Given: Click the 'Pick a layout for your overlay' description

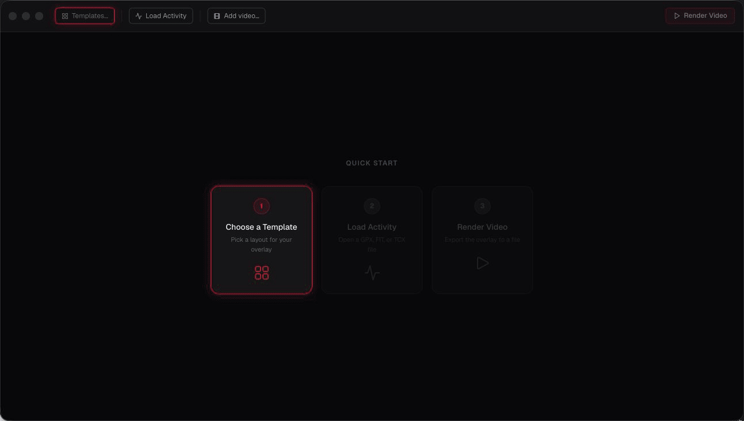Looking at the screenshot, I should coord(261,245).
